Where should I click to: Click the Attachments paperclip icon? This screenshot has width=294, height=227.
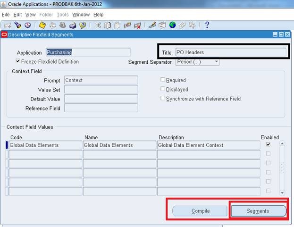[x=182, y=25]
